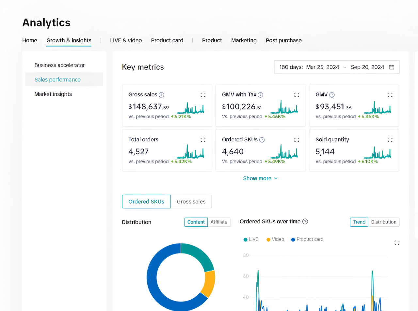Select the Ordered SKUs chart tab

pyautogui.click(x=146, y=202)
